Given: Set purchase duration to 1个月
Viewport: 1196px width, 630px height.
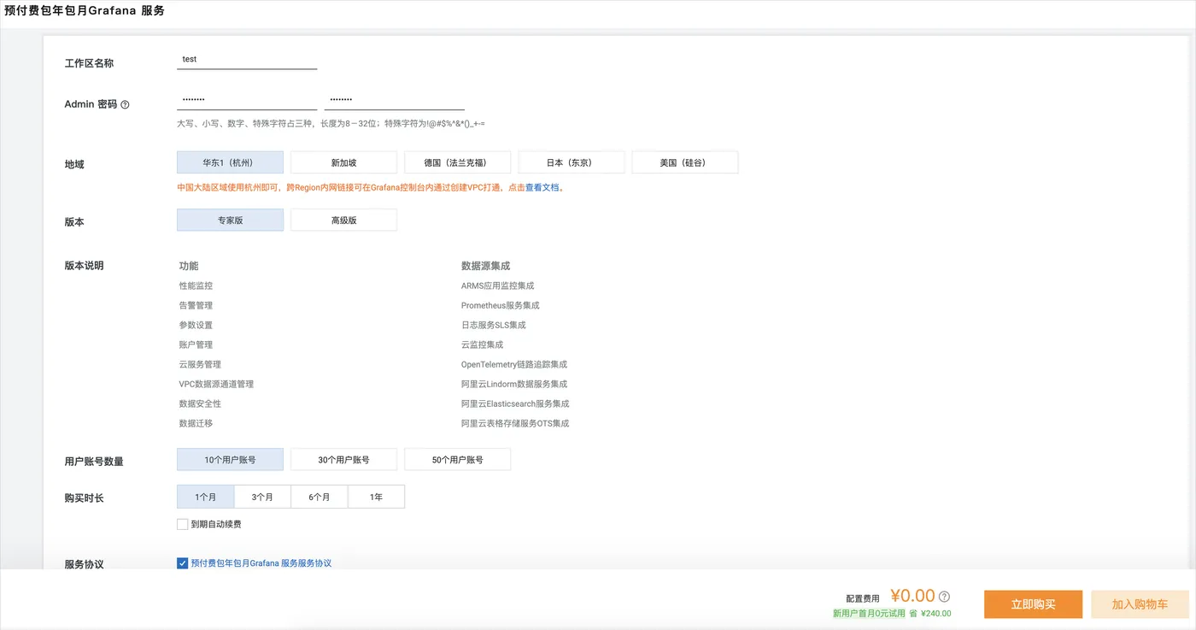Looking at the screenshot, I should pyautogui.click(x=205, y=497).
